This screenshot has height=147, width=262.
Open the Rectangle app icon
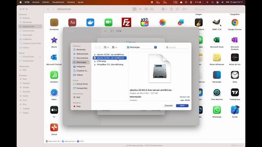pyautogui.click(x=217, y=75)
